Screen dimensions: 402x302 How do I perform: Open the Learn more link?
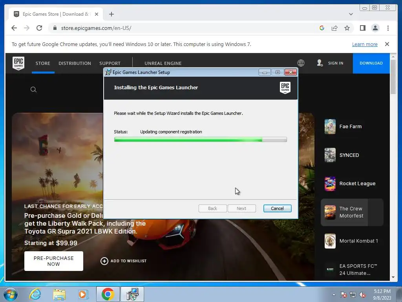[x=365, y=44]
